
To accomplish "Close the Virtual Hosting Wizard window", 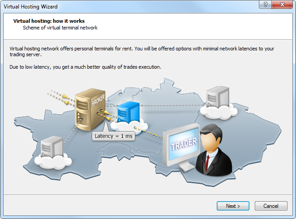I will click(282, 4).
